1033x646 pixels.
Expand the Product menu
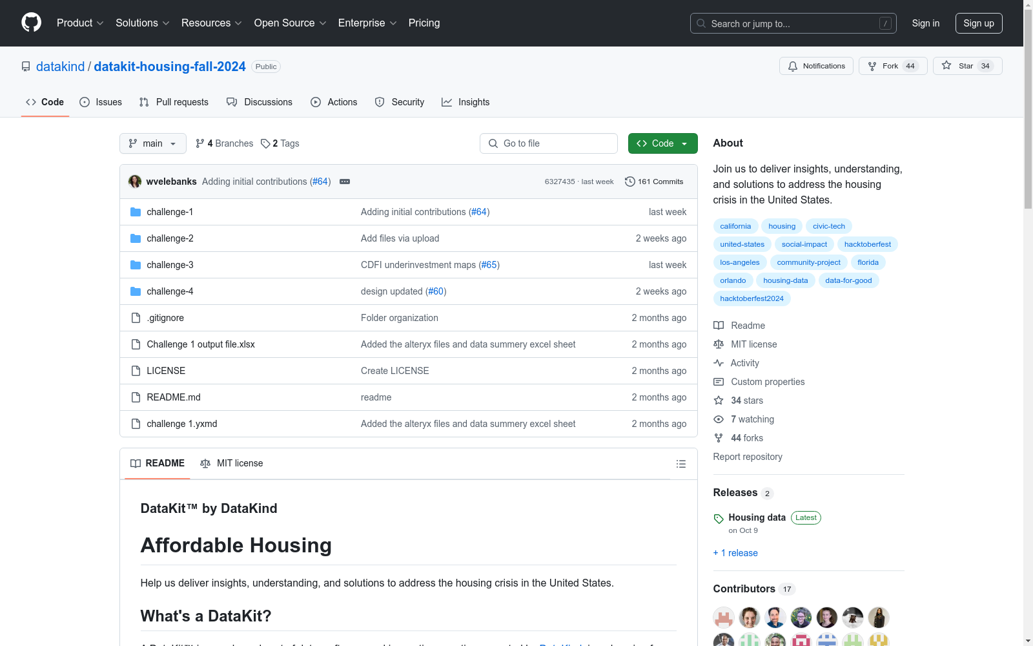tap(80, 23)
